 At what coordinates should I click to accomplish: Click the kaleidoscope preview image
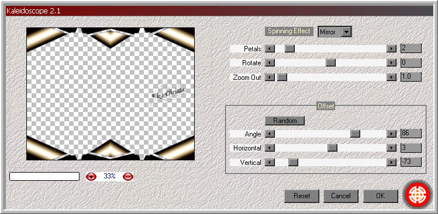111,94
